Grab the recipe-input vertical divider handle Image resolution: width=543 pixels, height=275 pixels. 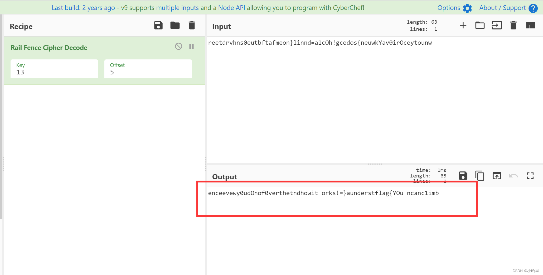tap(206, 164)
